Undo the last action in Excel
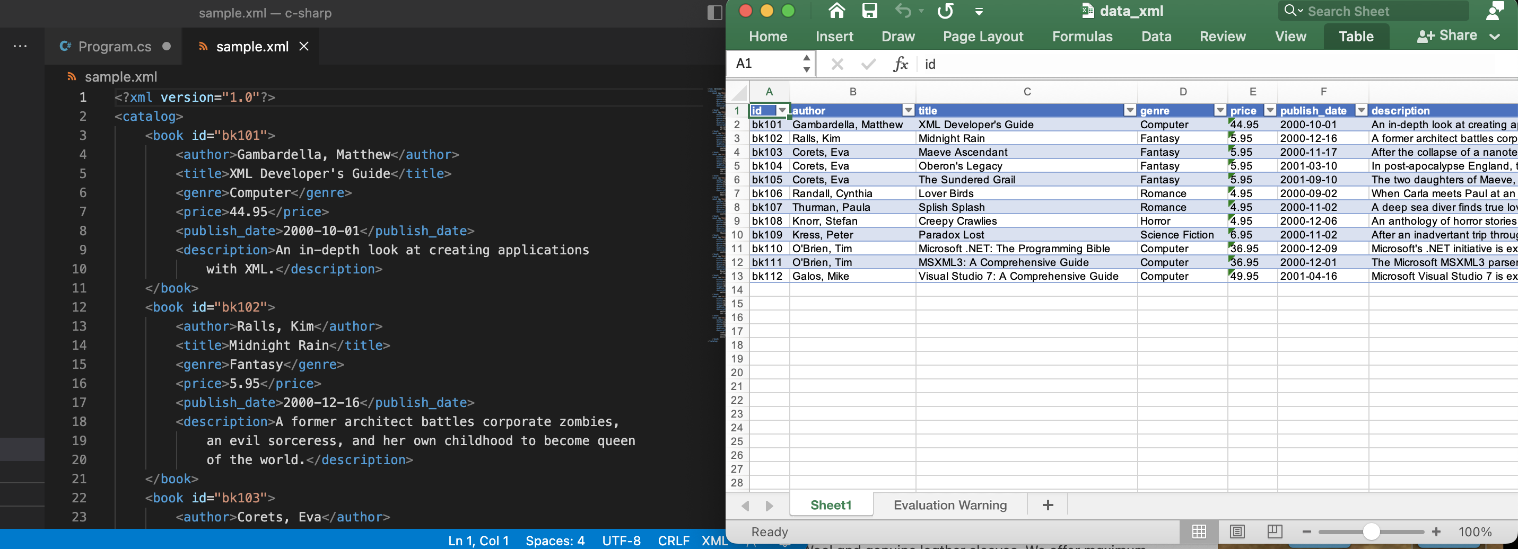The image size is (1518, 549). click(x=903, y=11)
